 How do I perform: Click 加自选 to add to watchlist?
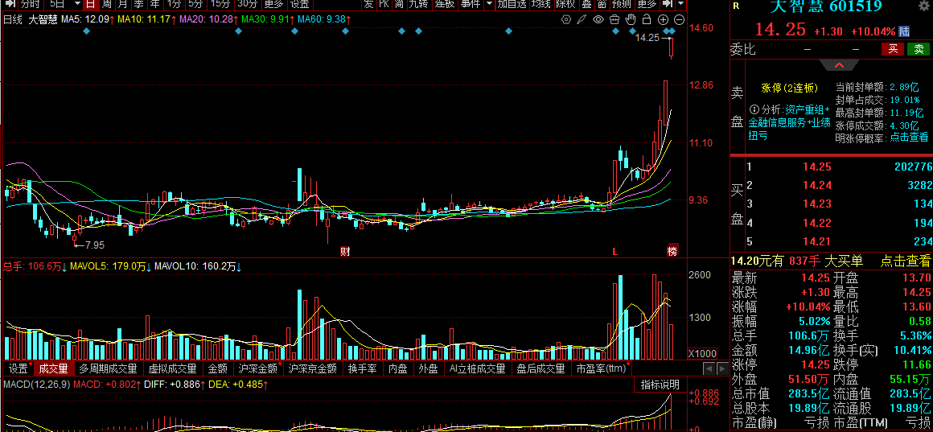pos(512,3)
